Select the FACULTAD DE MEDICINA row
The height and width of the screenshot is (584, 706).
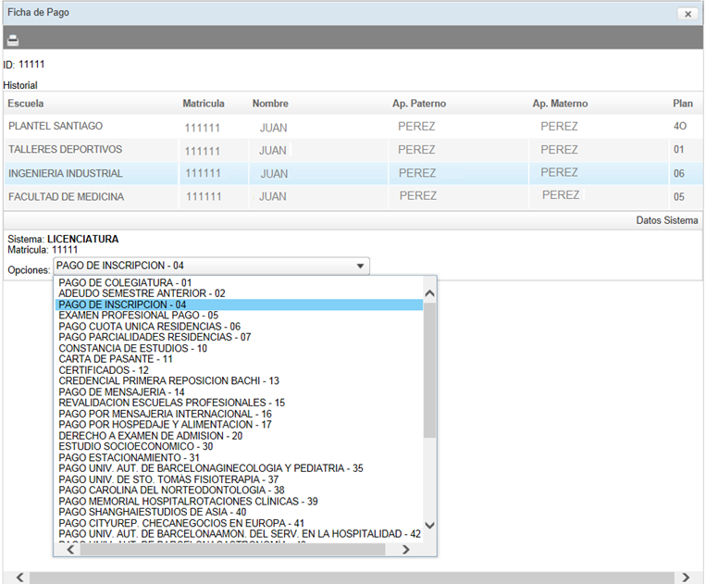click(66, 197)
